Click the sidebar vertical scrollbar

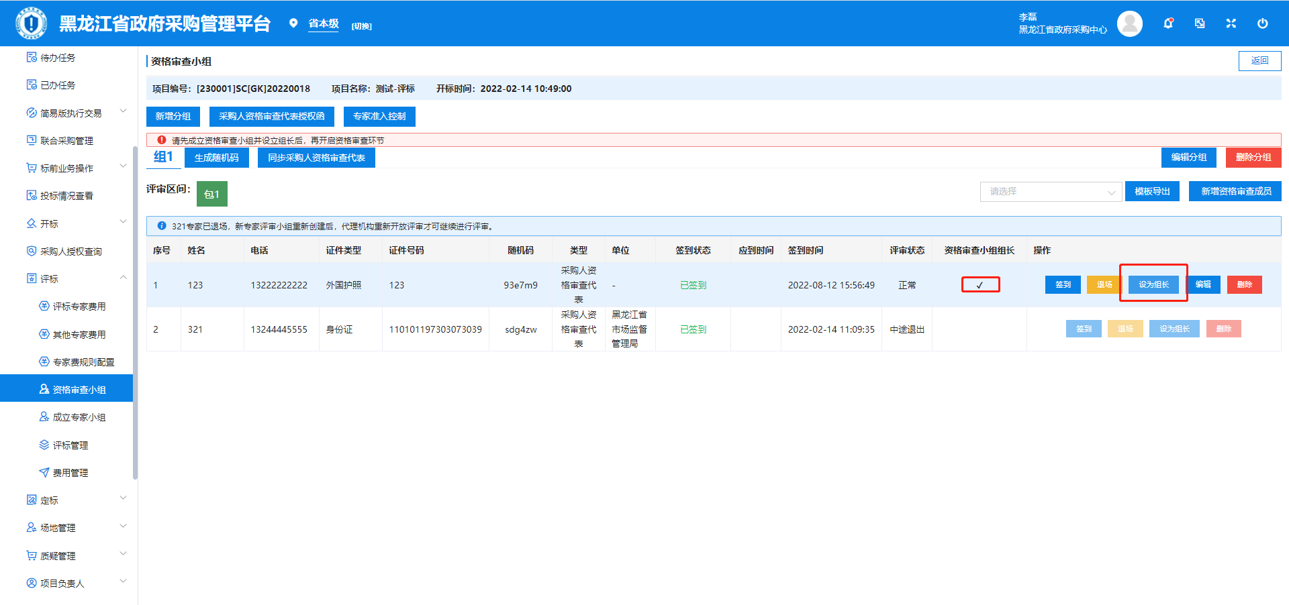135,312
